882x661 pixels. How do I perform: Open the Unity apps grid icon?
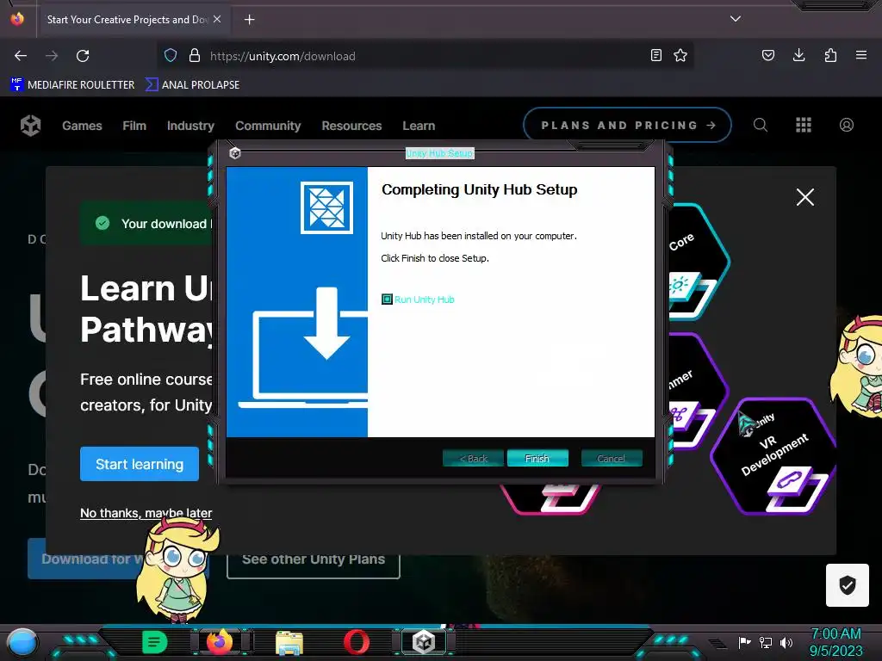(804, 125)
